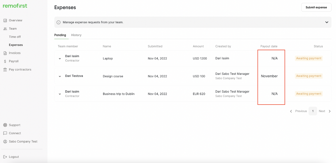
Task: Click the Connect chat bubble icon
Action: click(5, 133)
